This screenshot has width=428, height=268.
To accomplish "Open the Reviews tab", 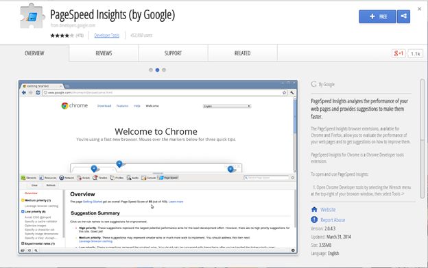I will (104, 53).
